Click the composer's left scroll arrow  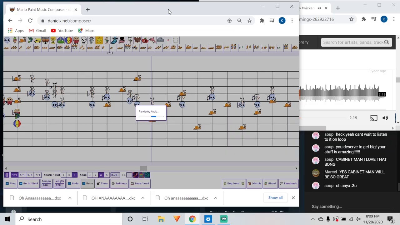click(6, 168)
